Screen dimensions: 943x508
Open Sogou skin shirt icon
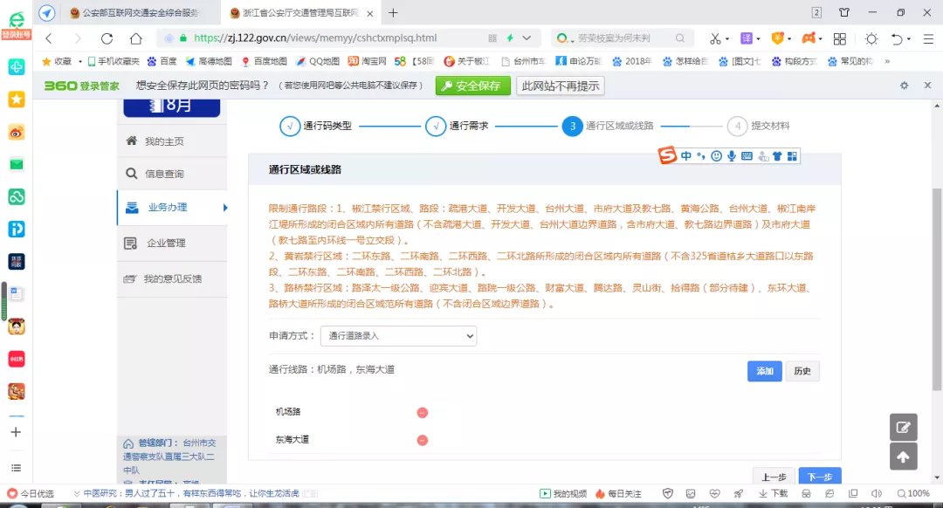click(x=777, y=155)
